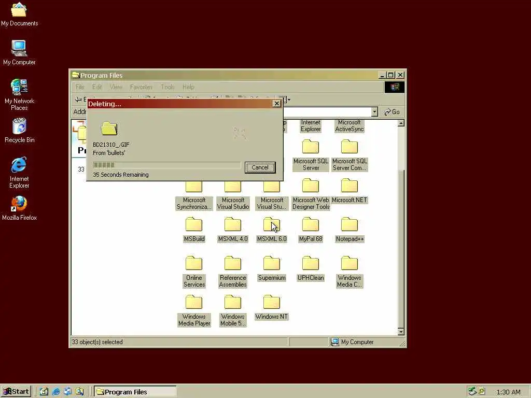Open the Start menu
Image resolution: width=531 pixels, height=398 pixels.
coord(16,392)
